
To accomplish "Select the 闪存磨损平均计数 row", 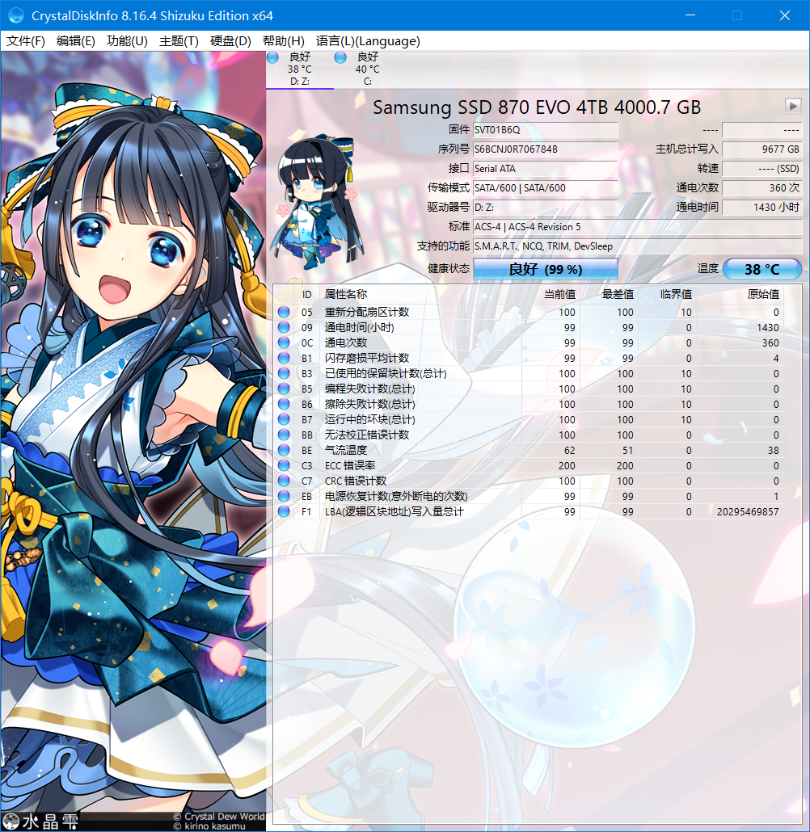I will click(x=529, y=358).
